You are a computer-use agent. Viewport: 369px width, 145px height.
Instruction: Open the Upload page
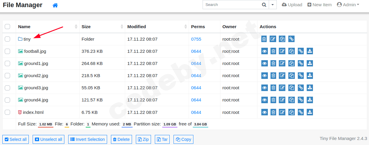[292, 5]
